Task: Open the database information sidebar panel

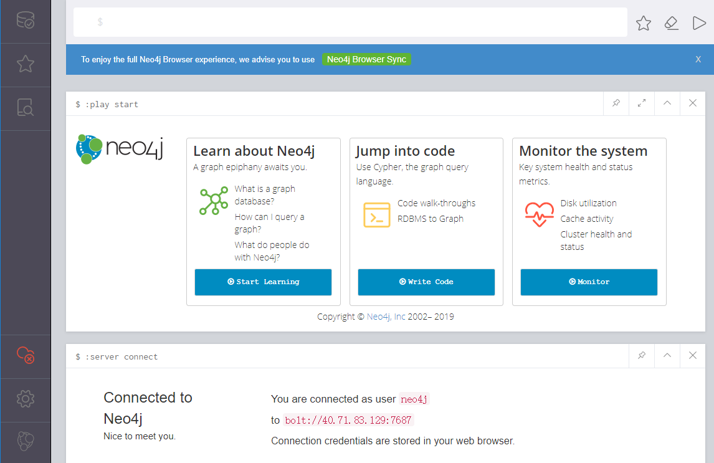Action: (25, 21)
